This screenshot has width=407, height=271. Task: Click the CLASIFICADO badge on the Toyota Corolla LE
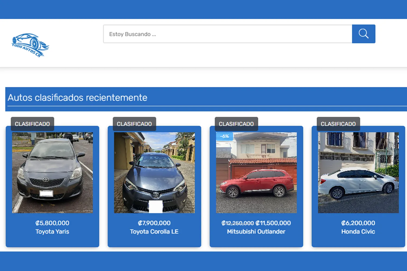(134, 124)
